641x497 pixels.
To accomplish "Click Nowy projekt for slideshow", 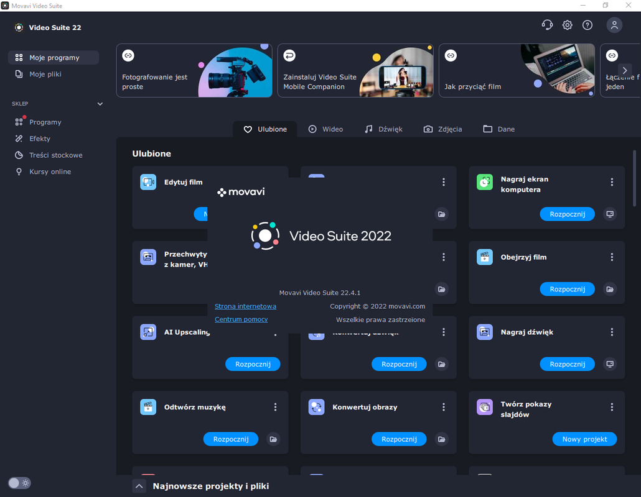I will [584, 439].
